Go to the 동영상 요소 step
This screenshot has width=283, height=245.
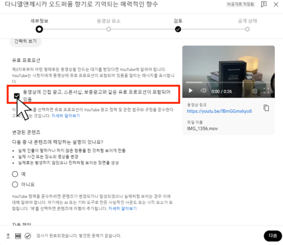pyautogui.click(x=109, y=29)
